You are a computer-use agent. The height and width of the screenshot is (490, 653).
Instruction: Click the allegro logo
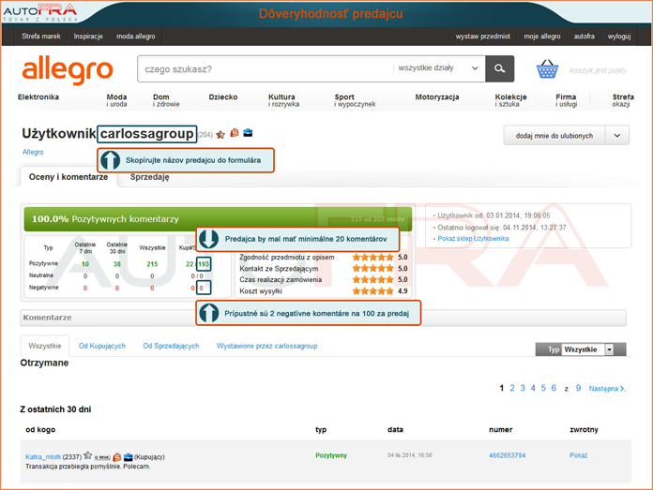coord(68,69)
